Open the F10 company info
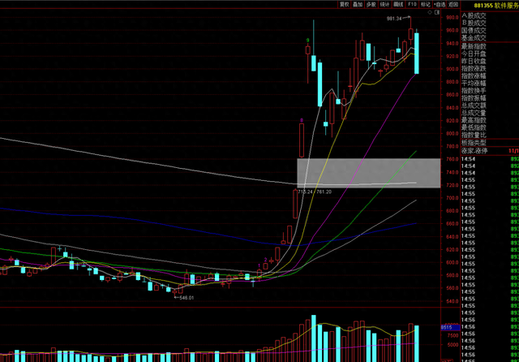This screenshot has width=519, height=362. [412, 4]
